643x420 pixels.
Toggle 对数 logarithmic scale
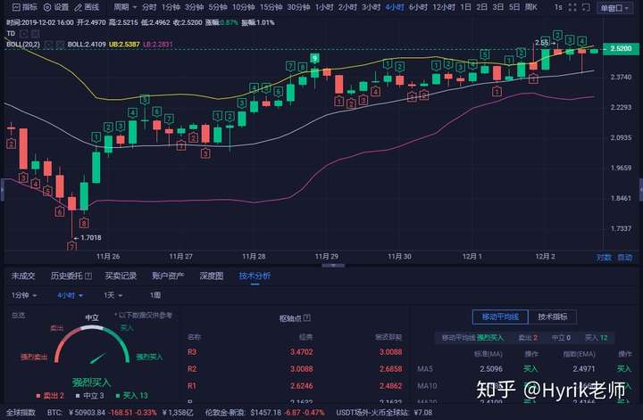point(604,257)
